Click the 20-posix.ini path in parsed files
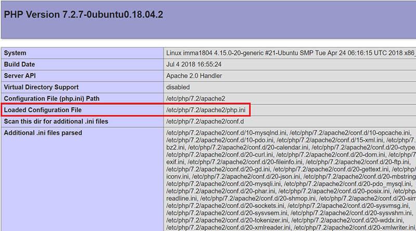This screenshot has height=231, width=416. click(334, 191)
